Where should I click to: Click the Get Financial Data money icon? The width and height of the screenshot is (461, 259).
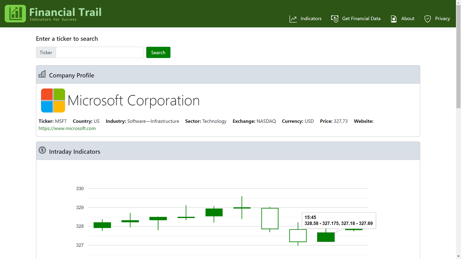(335, 19)
